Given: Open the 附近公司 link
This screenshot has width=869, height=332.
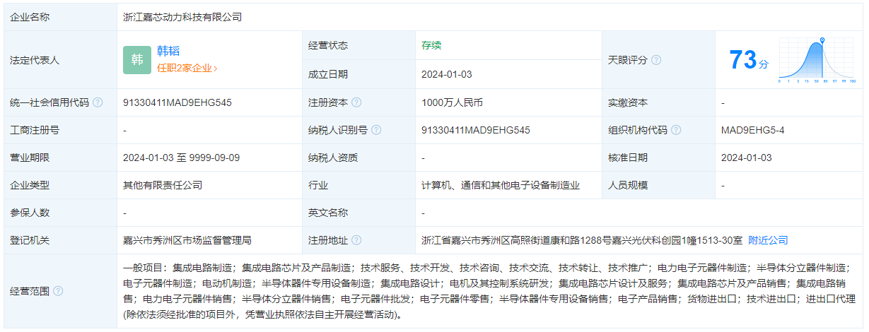Looking at the screenshot, I should [x=768, y=241].
